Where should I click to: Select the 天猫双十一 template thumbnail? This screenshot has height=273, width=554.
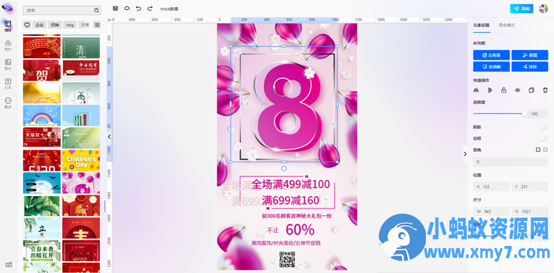[42, 138]
